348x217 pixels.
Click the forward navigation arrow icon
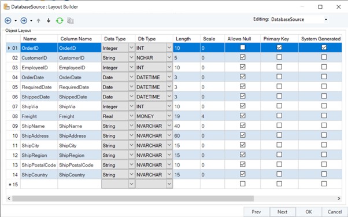(24, 21)
